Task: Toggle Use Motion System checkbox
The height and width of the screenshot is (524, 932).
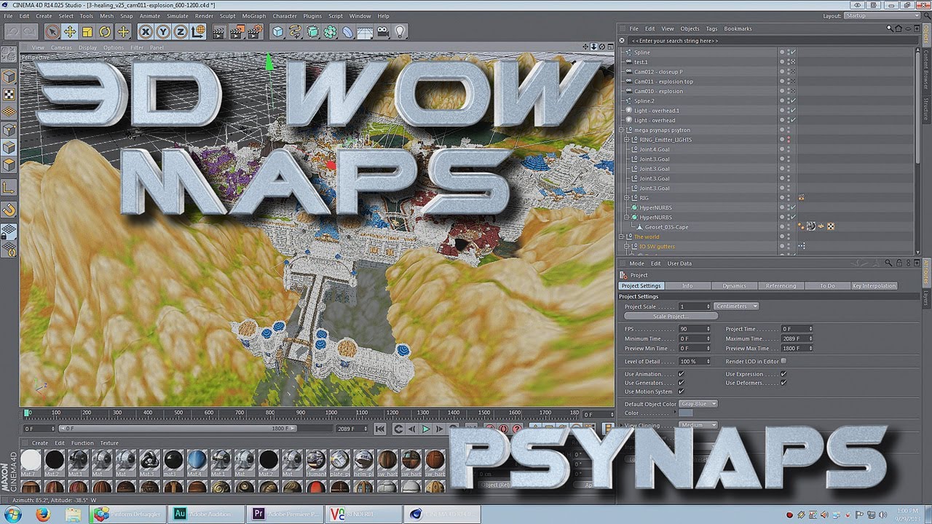Action: 681,392
